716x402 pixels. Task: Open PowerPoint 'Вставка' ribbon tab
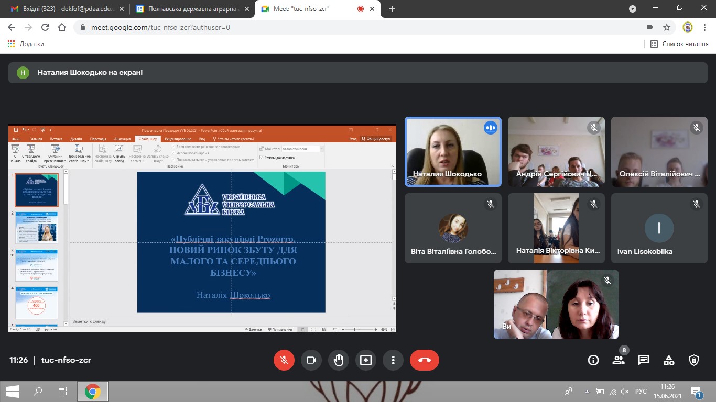point(56,139)
